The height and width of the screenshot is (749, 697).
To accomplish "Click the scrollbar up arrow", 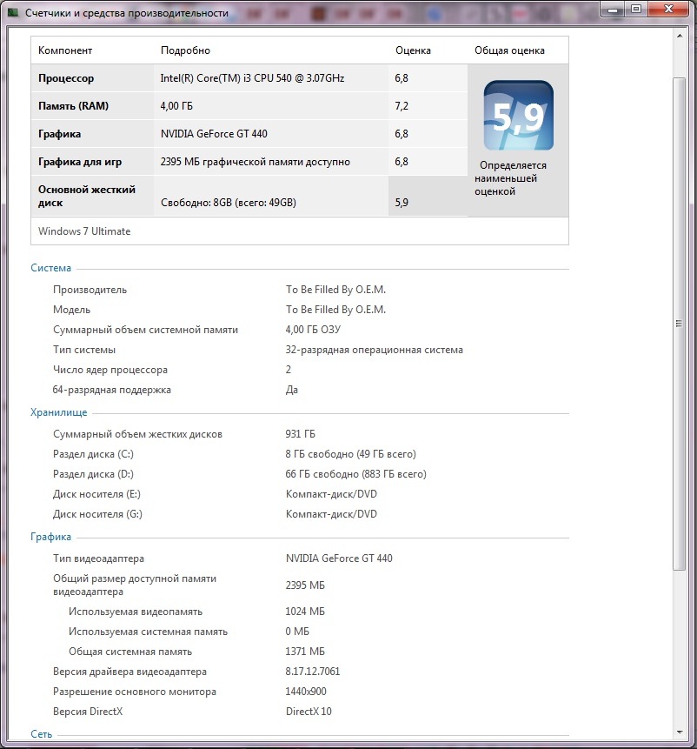I will pos(679,36).
